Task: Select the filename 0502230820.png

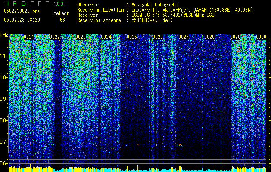Action: tap(22, 11)
